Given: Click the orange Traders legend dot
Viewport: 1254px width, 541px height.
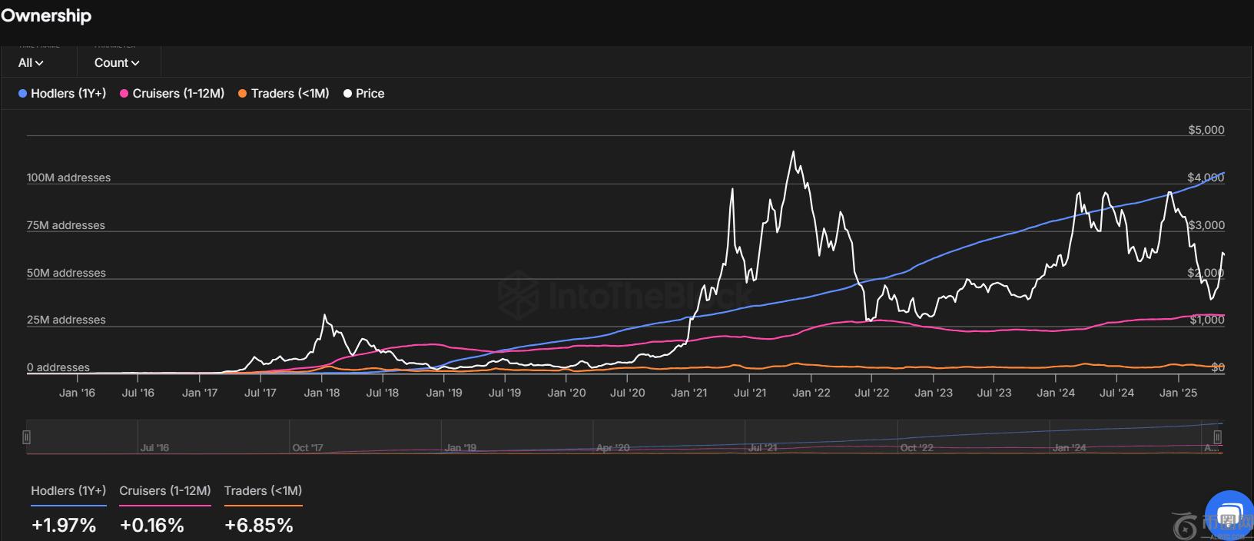Looking at the screenshot, I should coord(243,94).
